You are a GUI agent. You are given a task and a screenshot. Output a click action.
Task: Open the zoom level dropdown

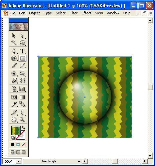[x=18, y=162]
